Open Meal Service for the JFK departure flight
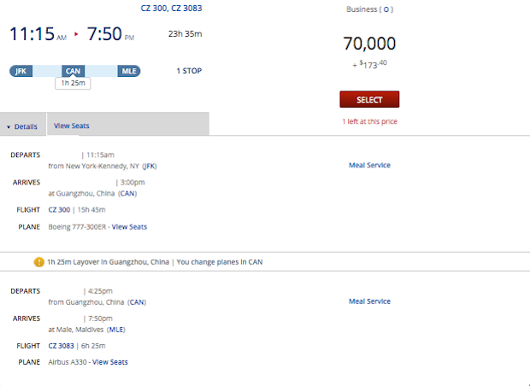 point(369,165)
